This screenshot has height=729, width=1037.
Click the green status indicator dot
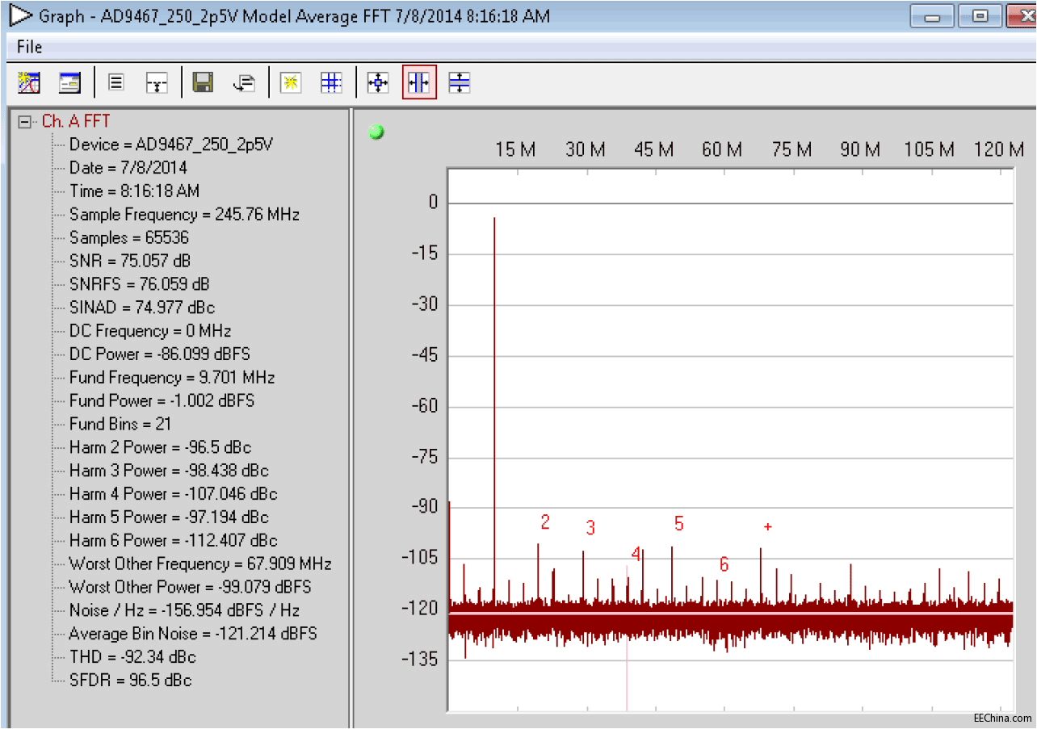(x=376, y=132)
